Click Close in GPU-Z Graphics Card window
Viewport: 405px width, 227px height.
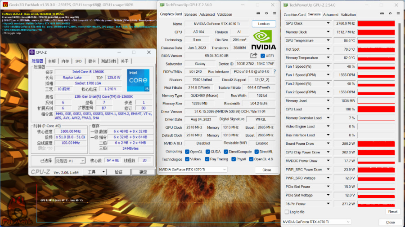[266, 170]
